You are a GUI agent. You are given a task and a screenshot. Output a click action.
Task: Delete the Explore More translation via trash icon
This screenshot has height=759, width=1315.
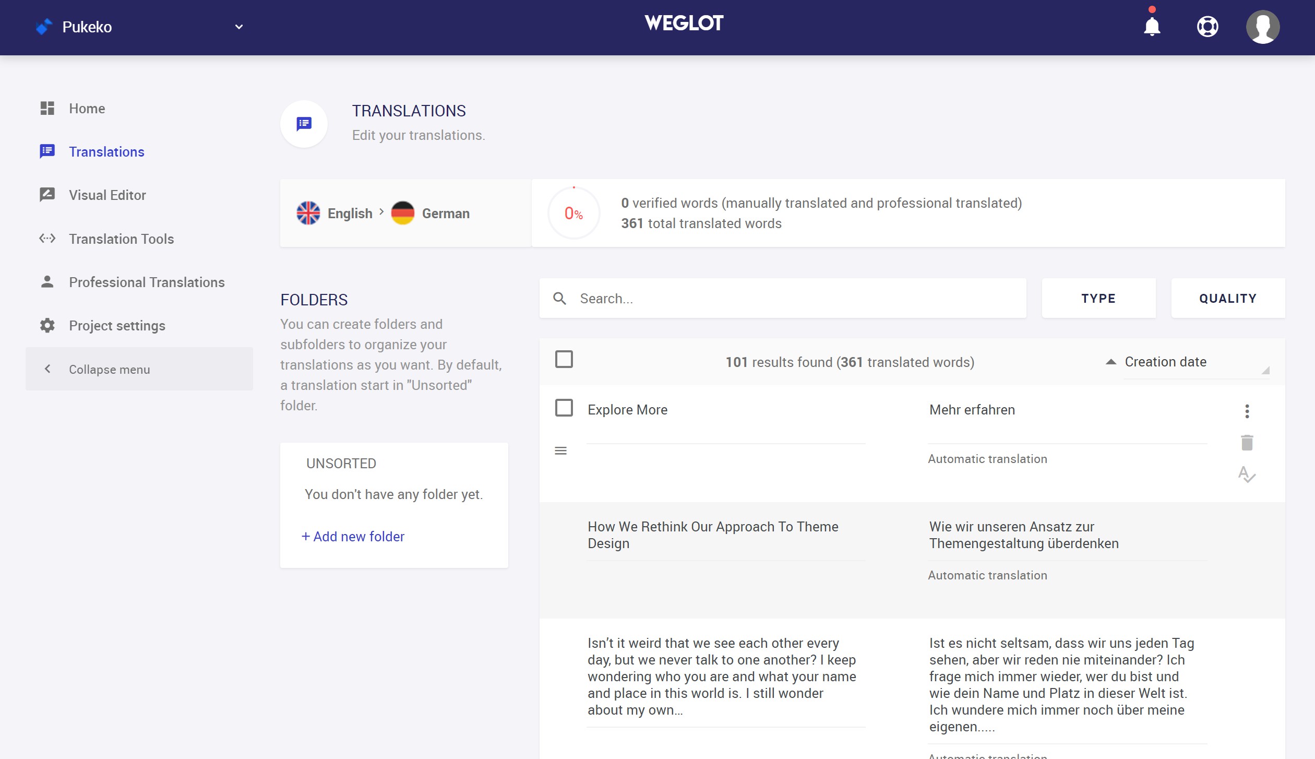click(1247, 443)
